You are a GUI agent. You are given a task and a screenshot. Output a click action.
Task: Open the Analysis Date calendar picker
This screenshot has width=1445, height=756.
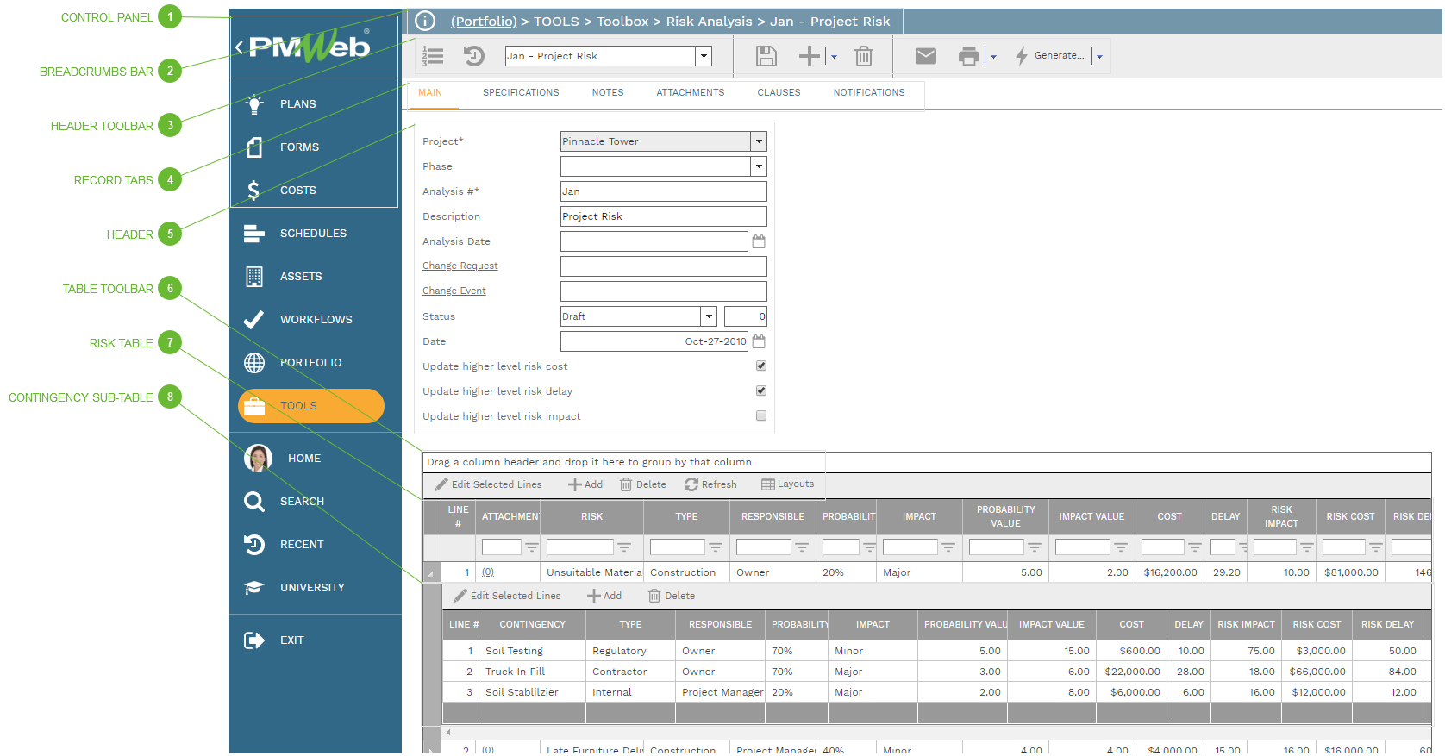759,241
